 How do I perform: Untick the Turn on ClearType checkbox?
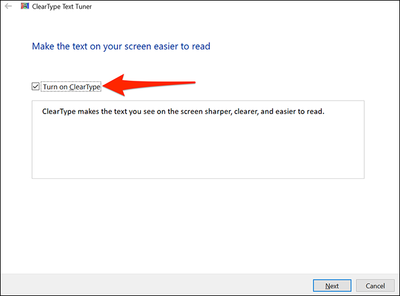tap(36, 87)
